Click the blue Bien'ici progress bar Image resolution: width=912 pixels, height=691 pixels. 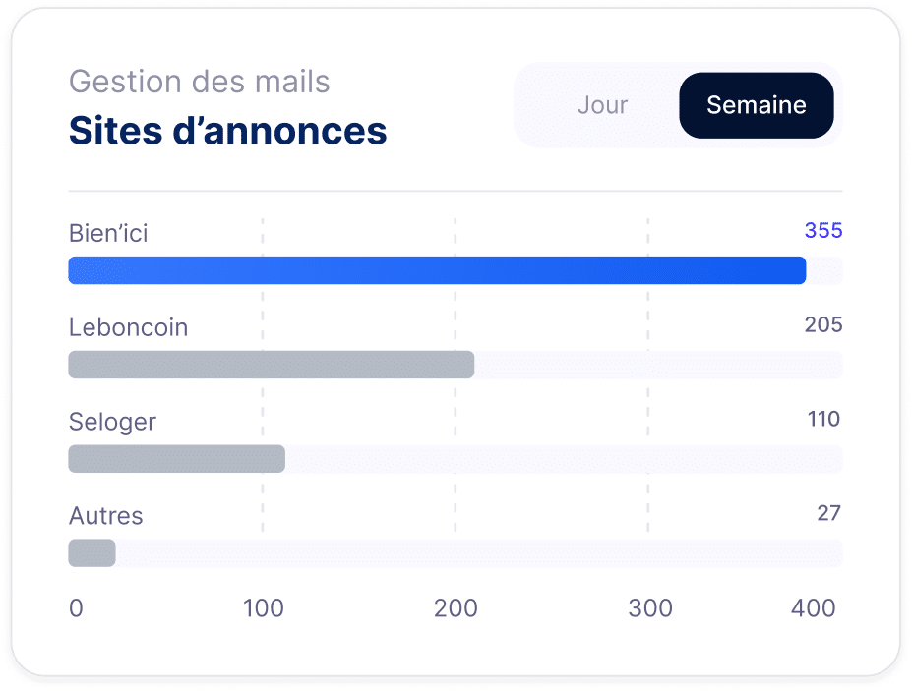point(437,270)
